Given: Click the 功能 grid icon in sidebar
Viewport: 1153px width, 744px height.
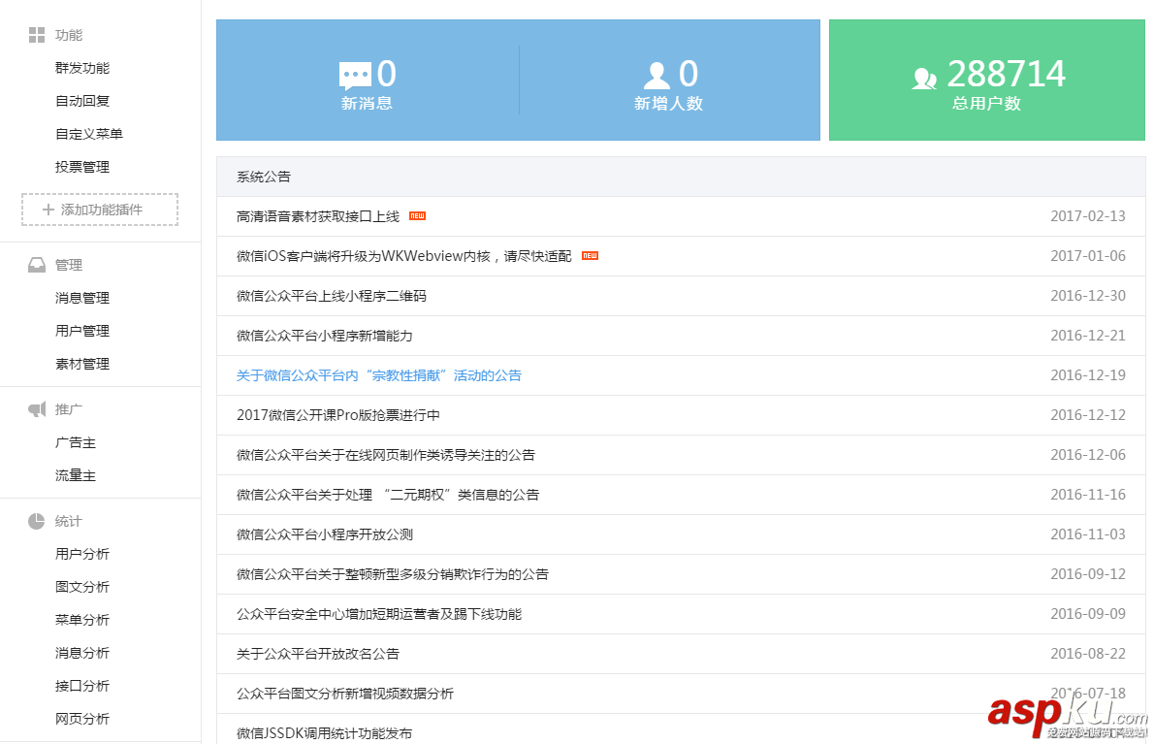Looking at the screenshot, I should (37, 35).
